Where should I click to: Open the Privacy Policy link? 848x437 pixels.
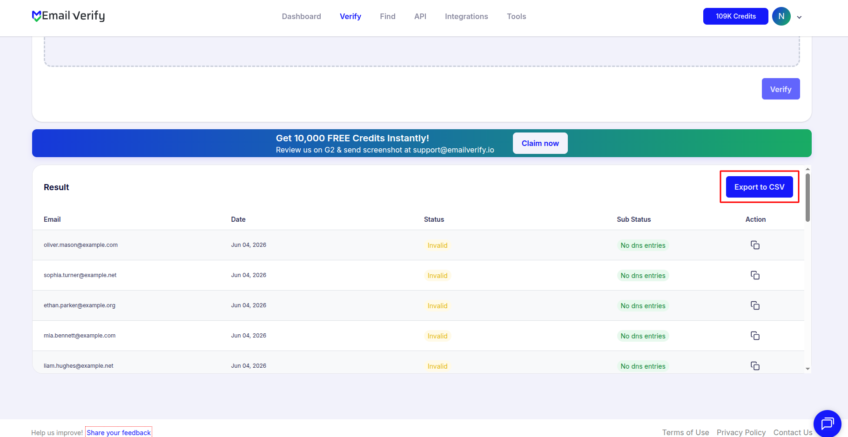pyautogui.click(x=741, y=432)
